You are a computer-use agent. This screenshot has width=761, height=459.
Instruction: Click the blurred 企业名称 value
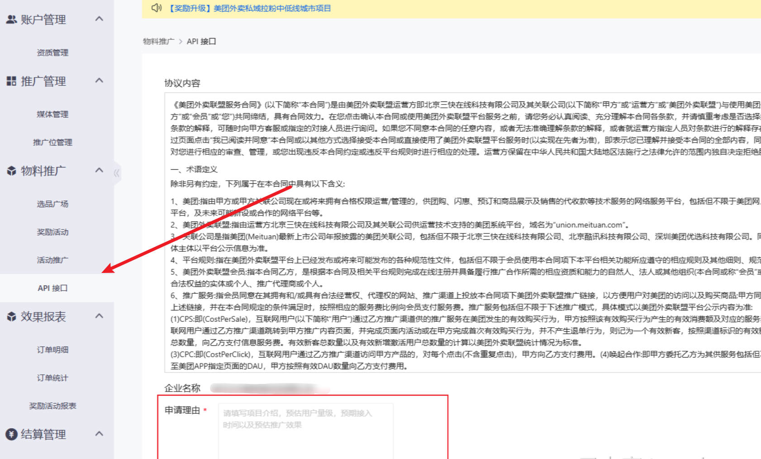[270, 388]
